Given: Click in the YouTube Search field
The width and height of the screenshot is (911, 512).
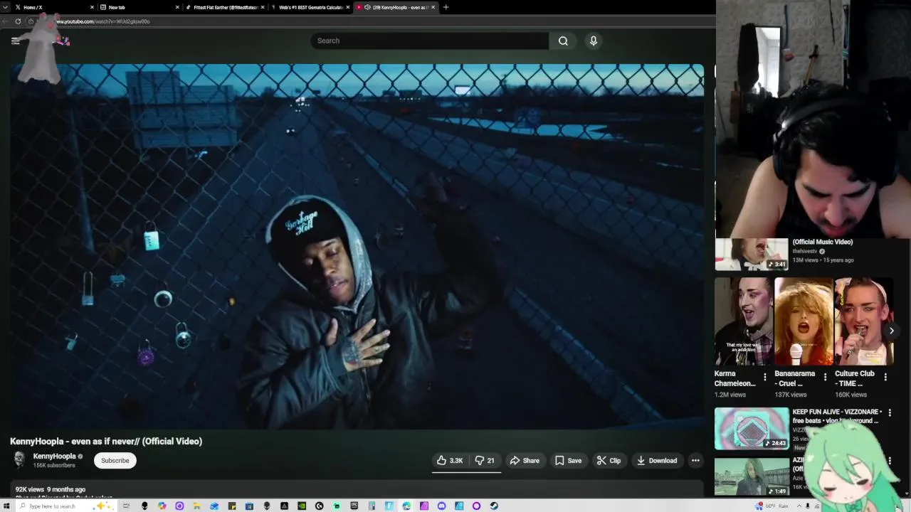Looking at the screenshot, I should 429,41.
